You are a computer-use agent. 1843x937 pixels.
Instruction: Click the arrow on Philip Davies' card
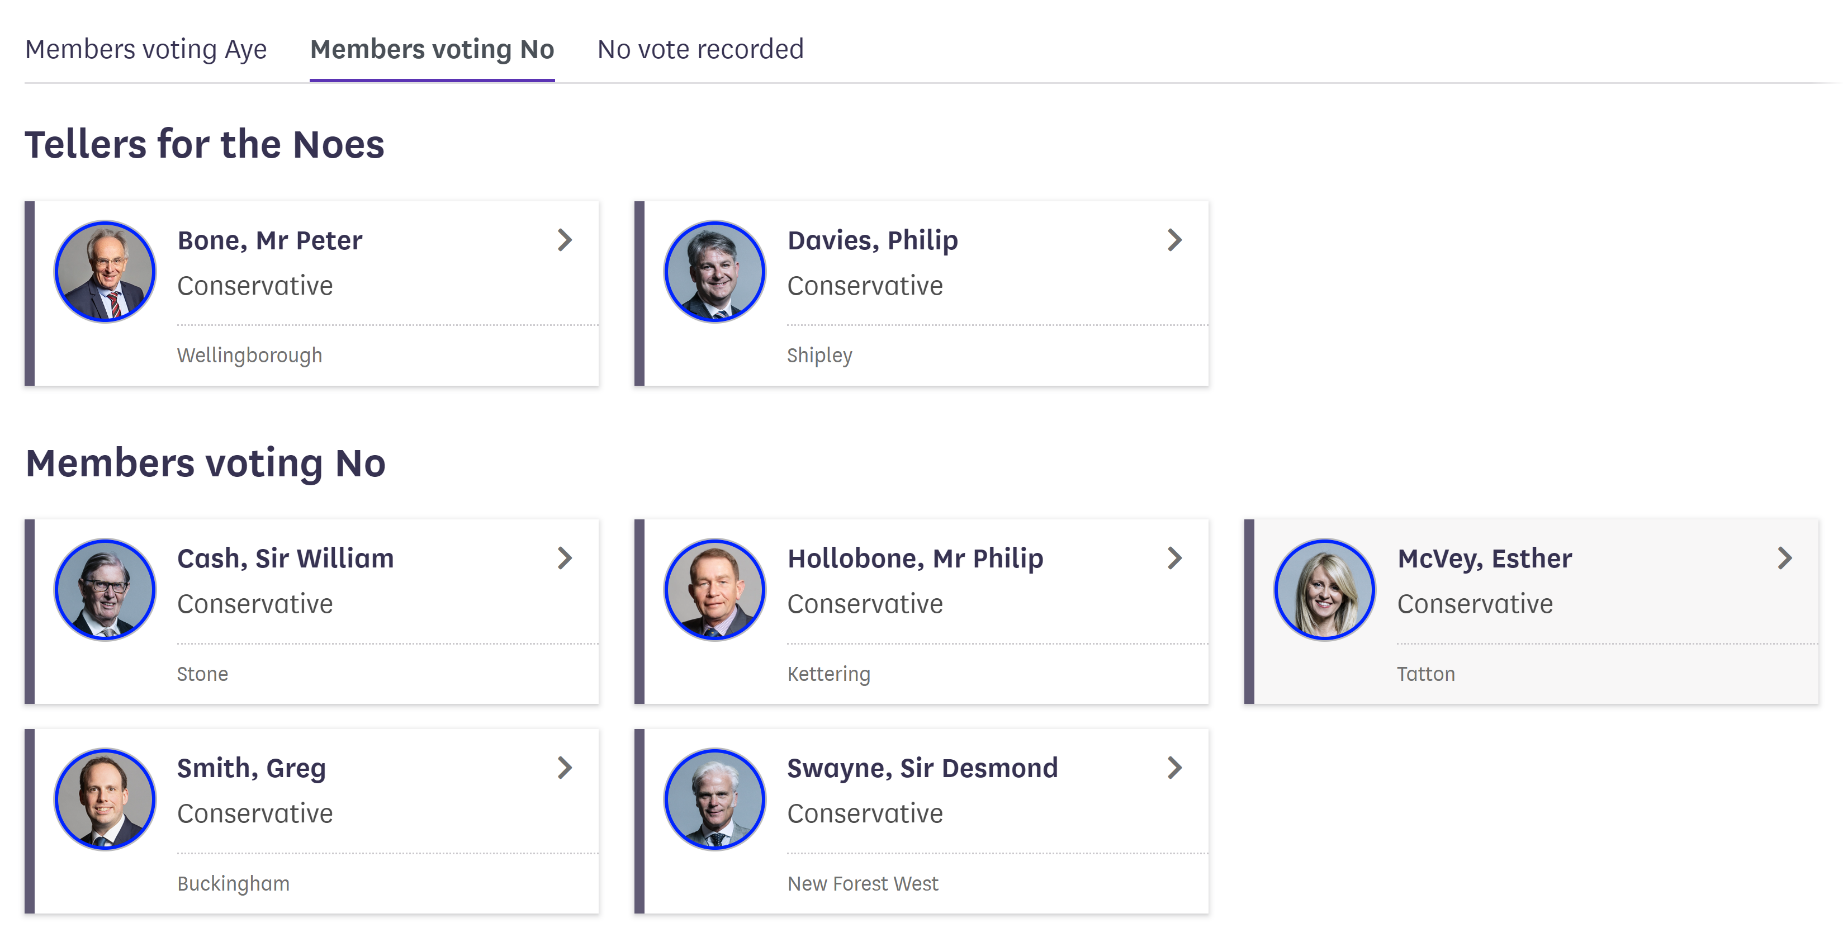coord(1174,240)
